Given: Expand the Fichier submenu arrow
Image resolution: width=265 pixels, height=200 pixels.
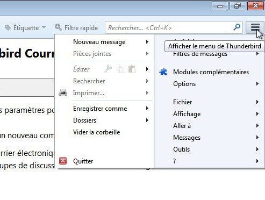Looking at the screenshot, I should (257, 102).
